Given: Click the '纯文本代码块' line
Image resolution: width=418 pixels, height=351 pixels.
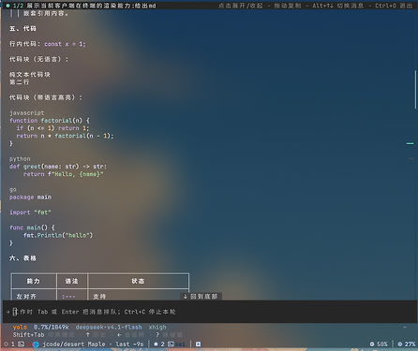Looking at the screenshot, I should coord(30,75).
